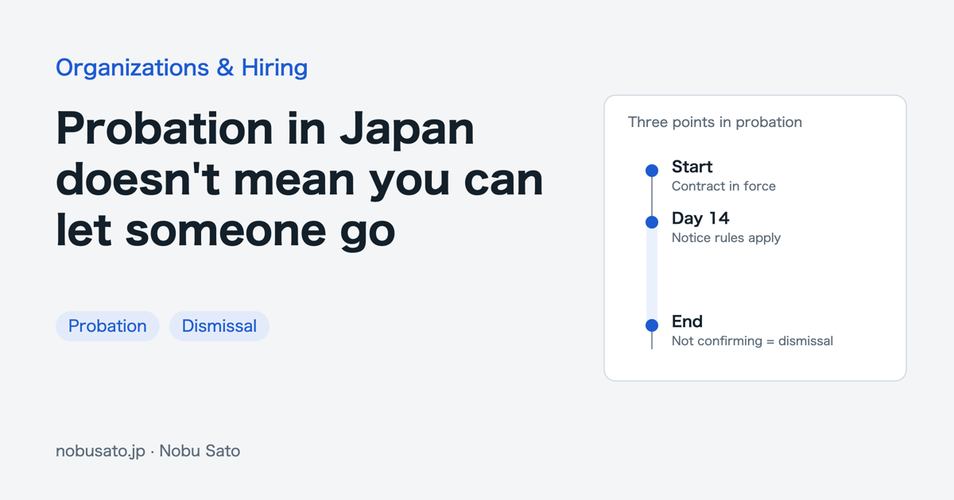Select the Dismissal tag pill

click(x=219, y=326)
